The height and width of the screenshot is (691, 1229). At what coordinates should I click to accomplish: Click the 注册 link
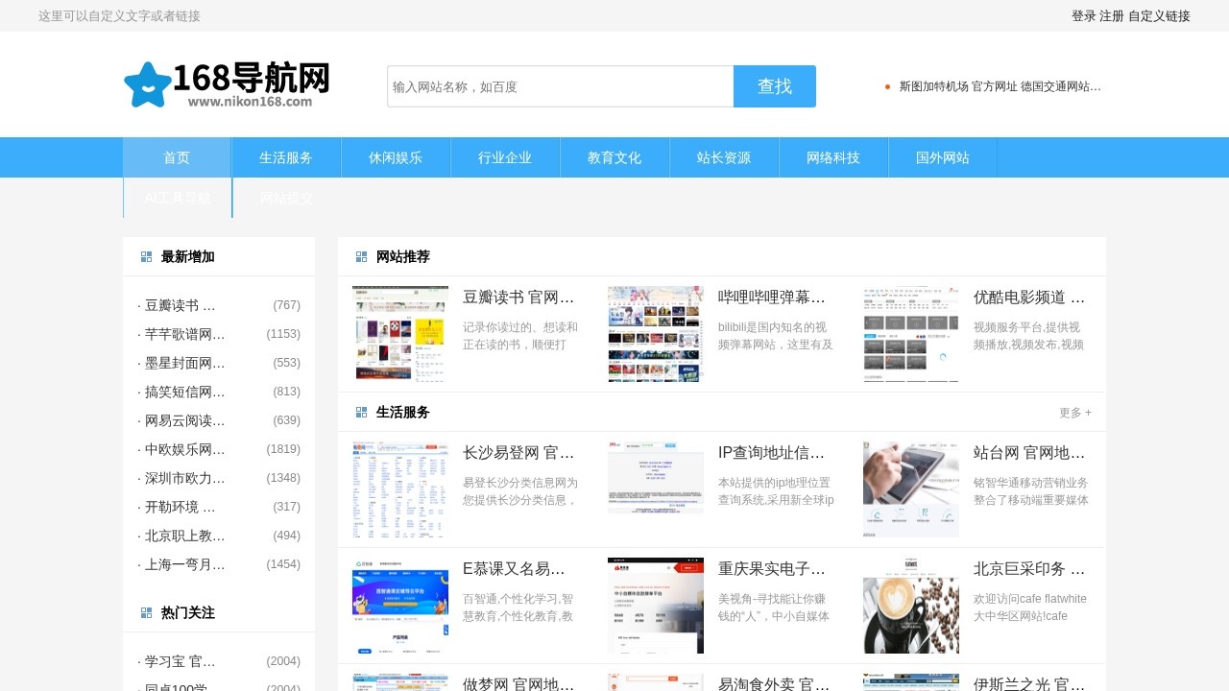point(1112,16)
